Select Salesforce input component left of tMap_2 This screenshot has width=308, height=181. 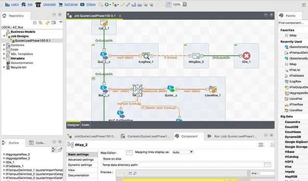pos(104,89)
